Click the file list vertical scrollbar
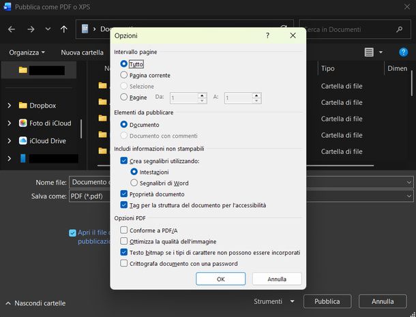The image size is (416, 317). point(412,82)
